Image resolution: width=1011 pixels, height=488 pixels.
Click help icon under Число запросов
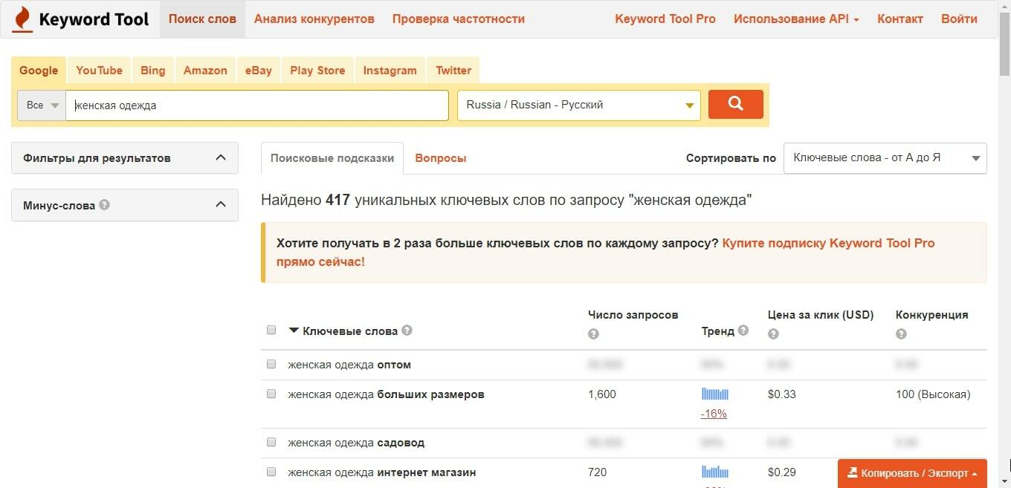click(x=593, y=334)
